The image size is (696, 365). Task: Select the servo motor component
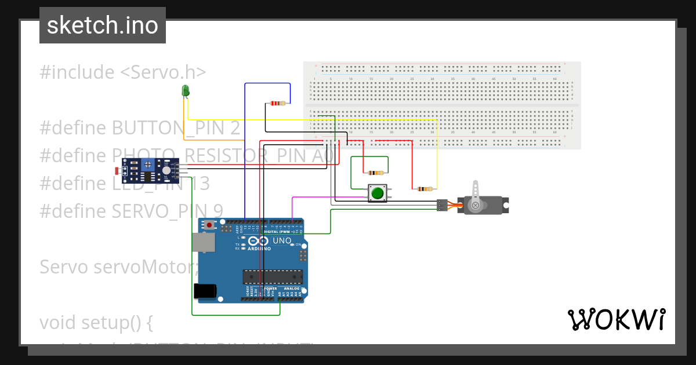pos(484,205)
